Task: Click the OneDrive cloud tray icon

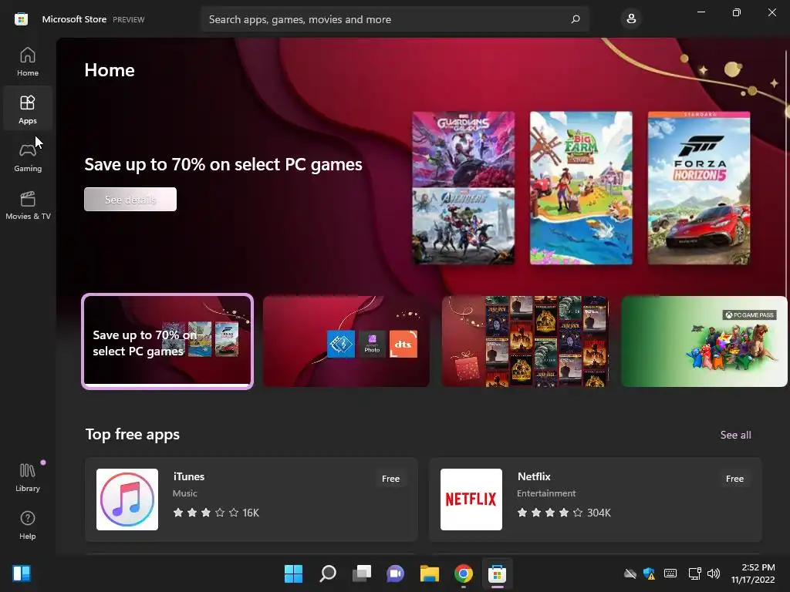Action: [630, 573]
